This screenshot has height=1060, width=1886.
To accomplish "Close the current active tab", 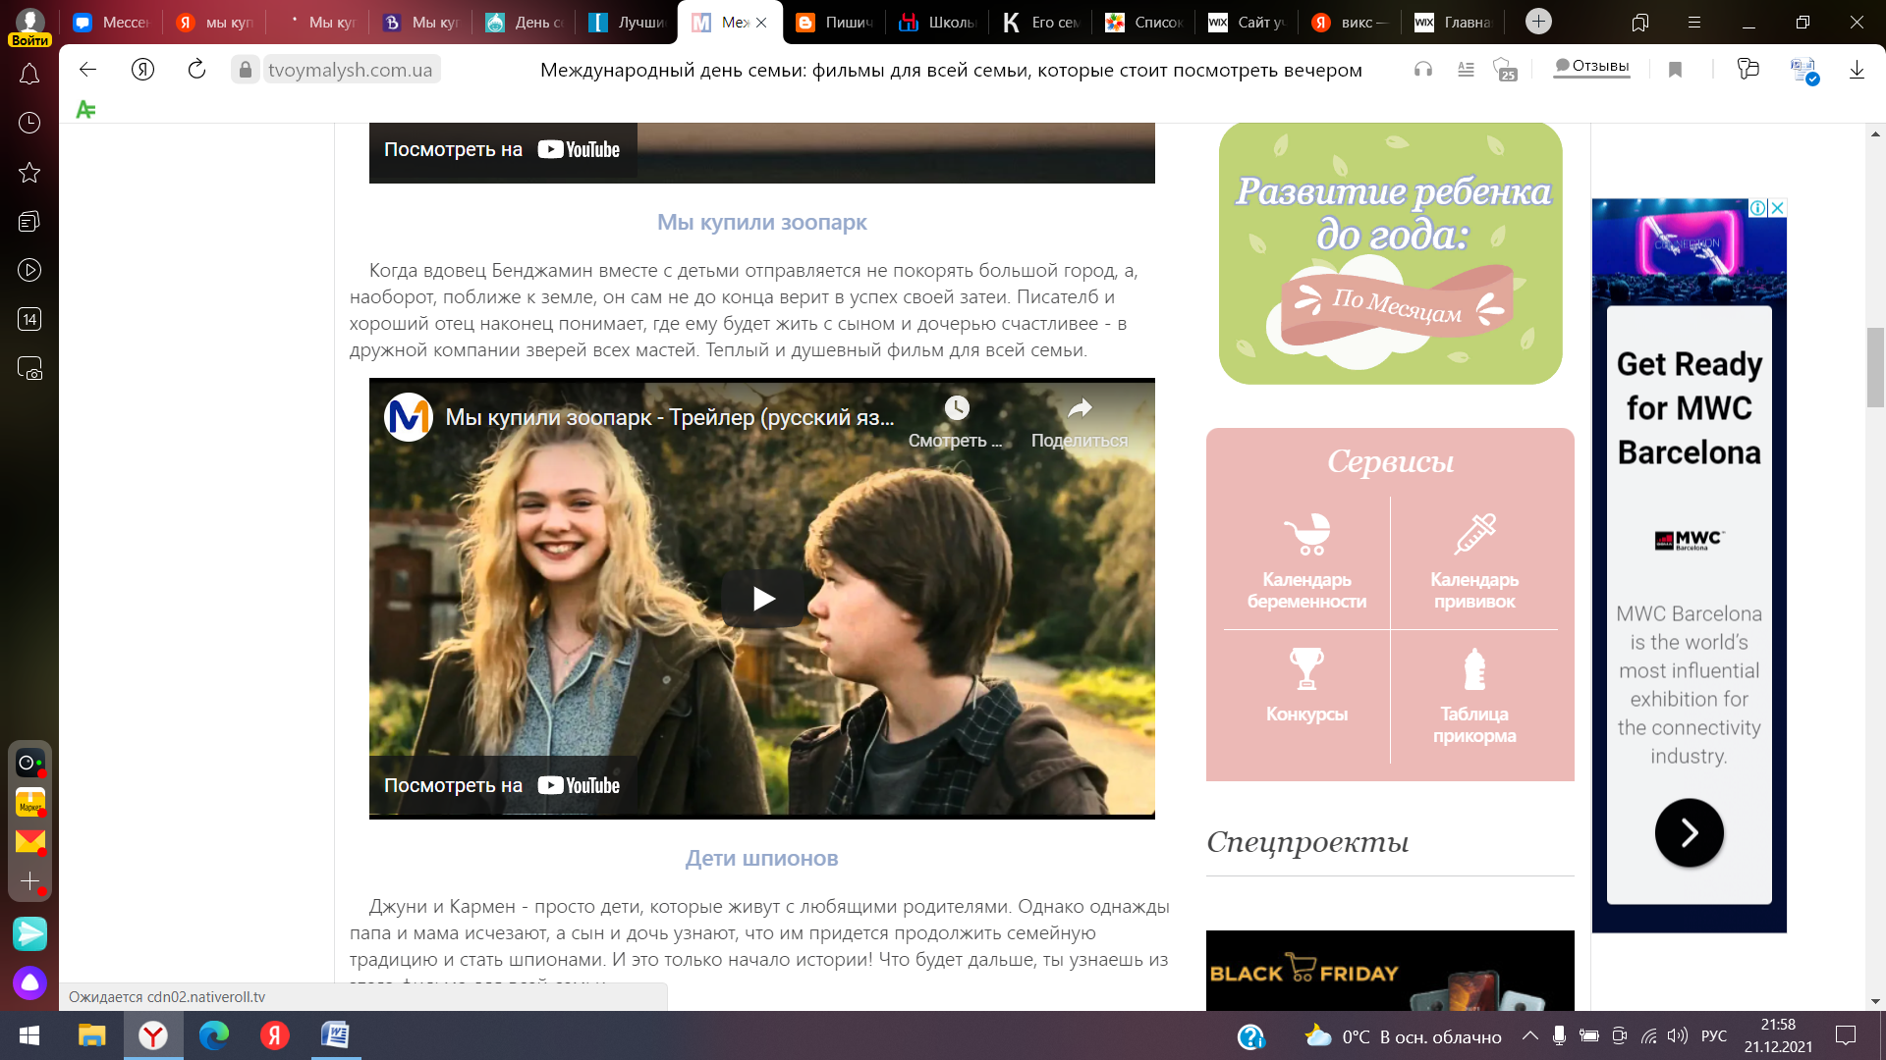I will point(761,22).
